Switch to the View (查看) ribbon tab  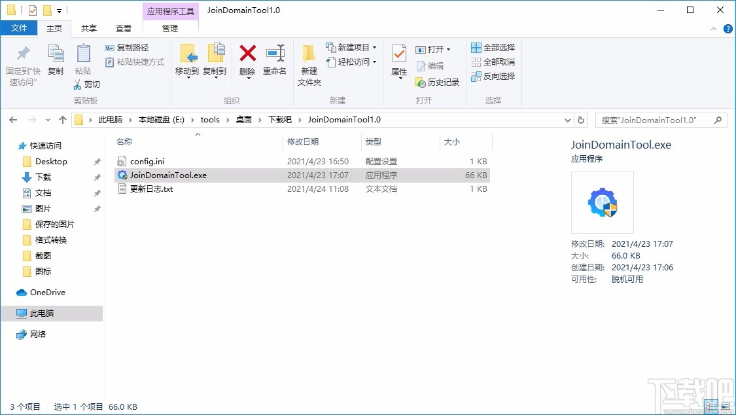pyautogui.click(x=124, y=28)
